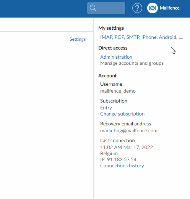
Task: Click the magnifying glass search icon
Action: pos(93,8)
